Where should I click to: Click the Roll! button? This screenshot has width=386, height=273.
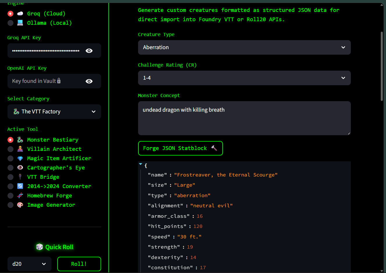pyautogui.click(x=79, y=264)
